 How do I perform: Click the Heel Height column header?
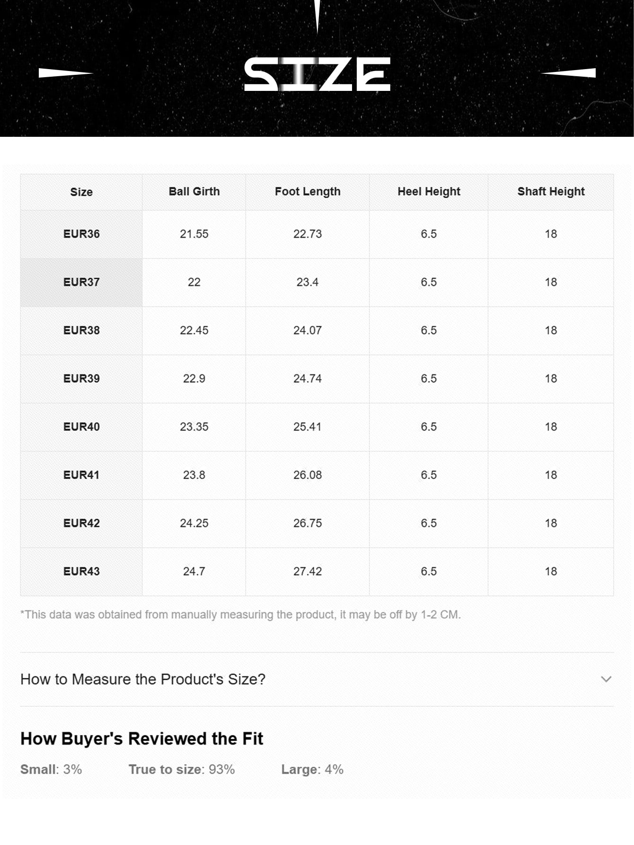429,192
